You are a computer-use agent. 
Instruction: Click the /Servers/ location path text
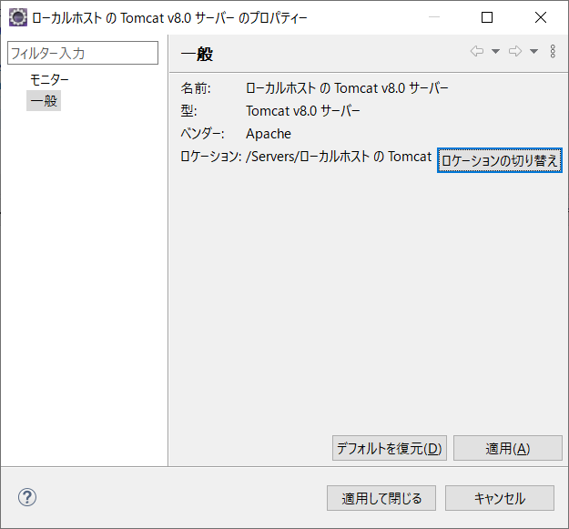(339, 157)
